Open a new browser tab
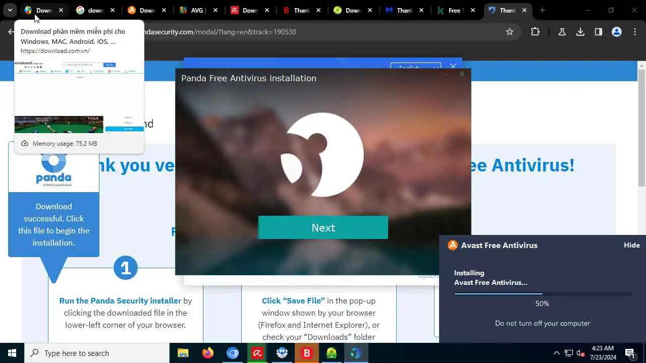Image resolution: width=646 pixels, height=363 pixels. (x=543, y=10)
